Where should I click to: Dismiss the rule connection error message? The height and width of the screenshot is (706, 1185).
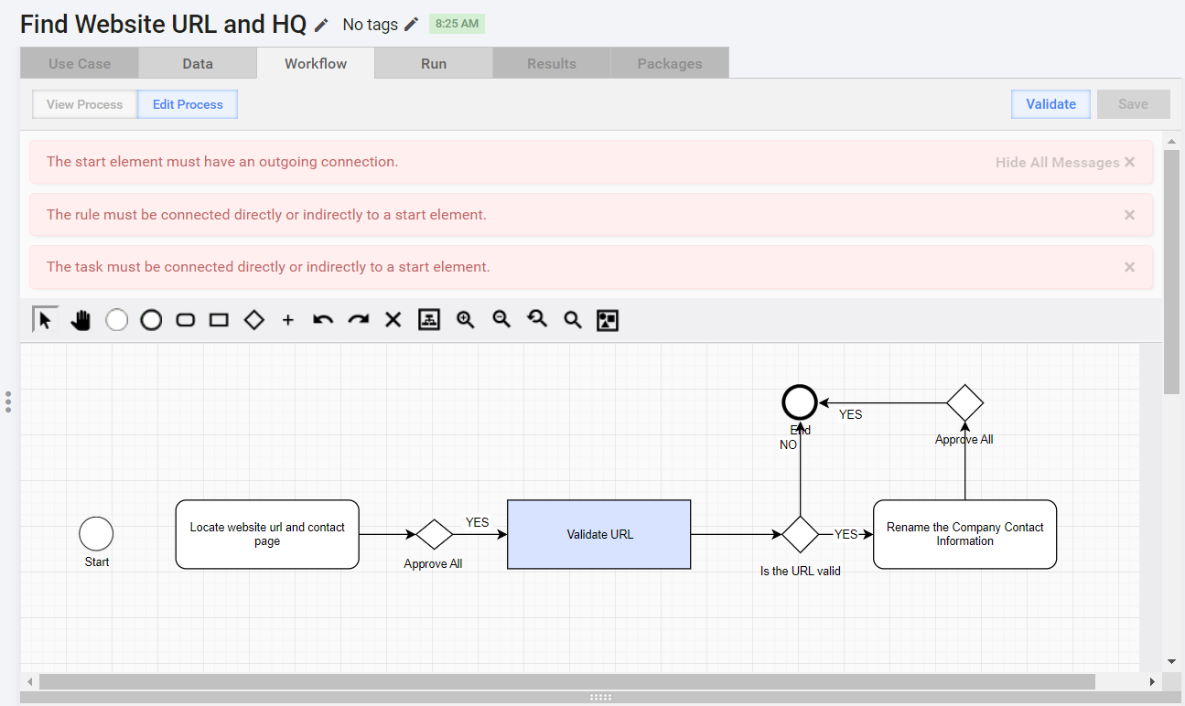[1129, 215]
